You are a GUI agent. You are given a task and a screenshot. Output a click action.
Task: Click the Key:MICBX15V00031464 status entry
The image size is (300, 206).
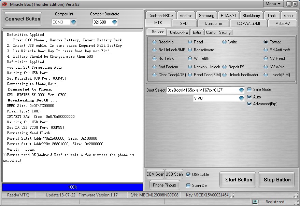tap(207, 195)
